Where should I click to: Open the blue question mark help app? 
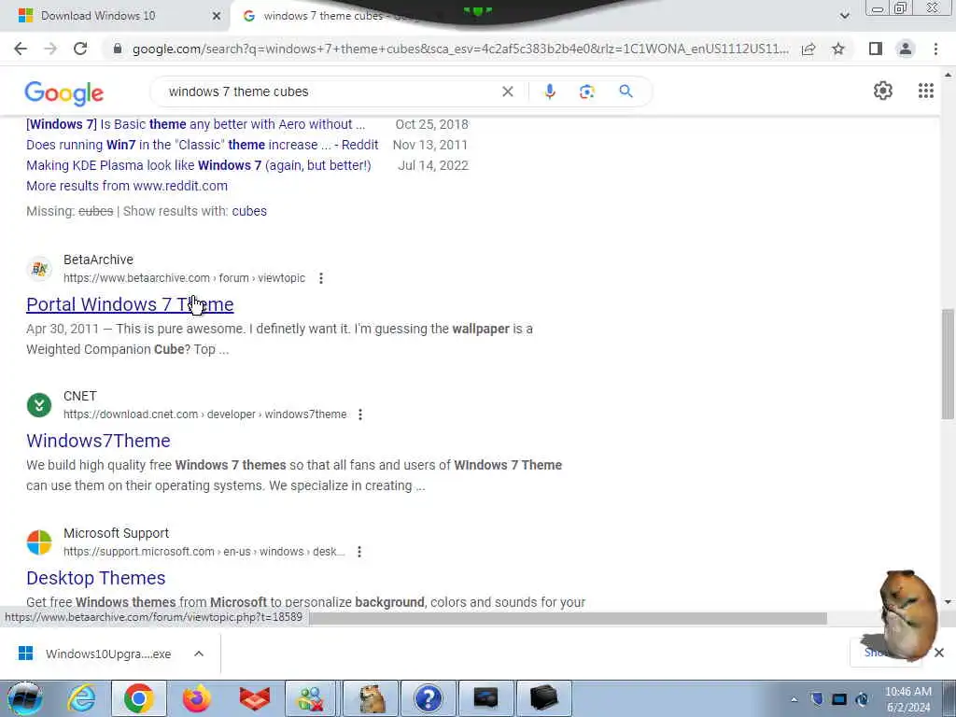pos(428,698)
